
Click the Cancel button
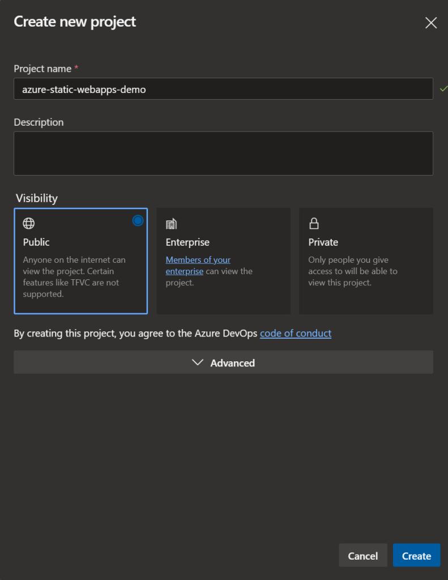point(363,555)
